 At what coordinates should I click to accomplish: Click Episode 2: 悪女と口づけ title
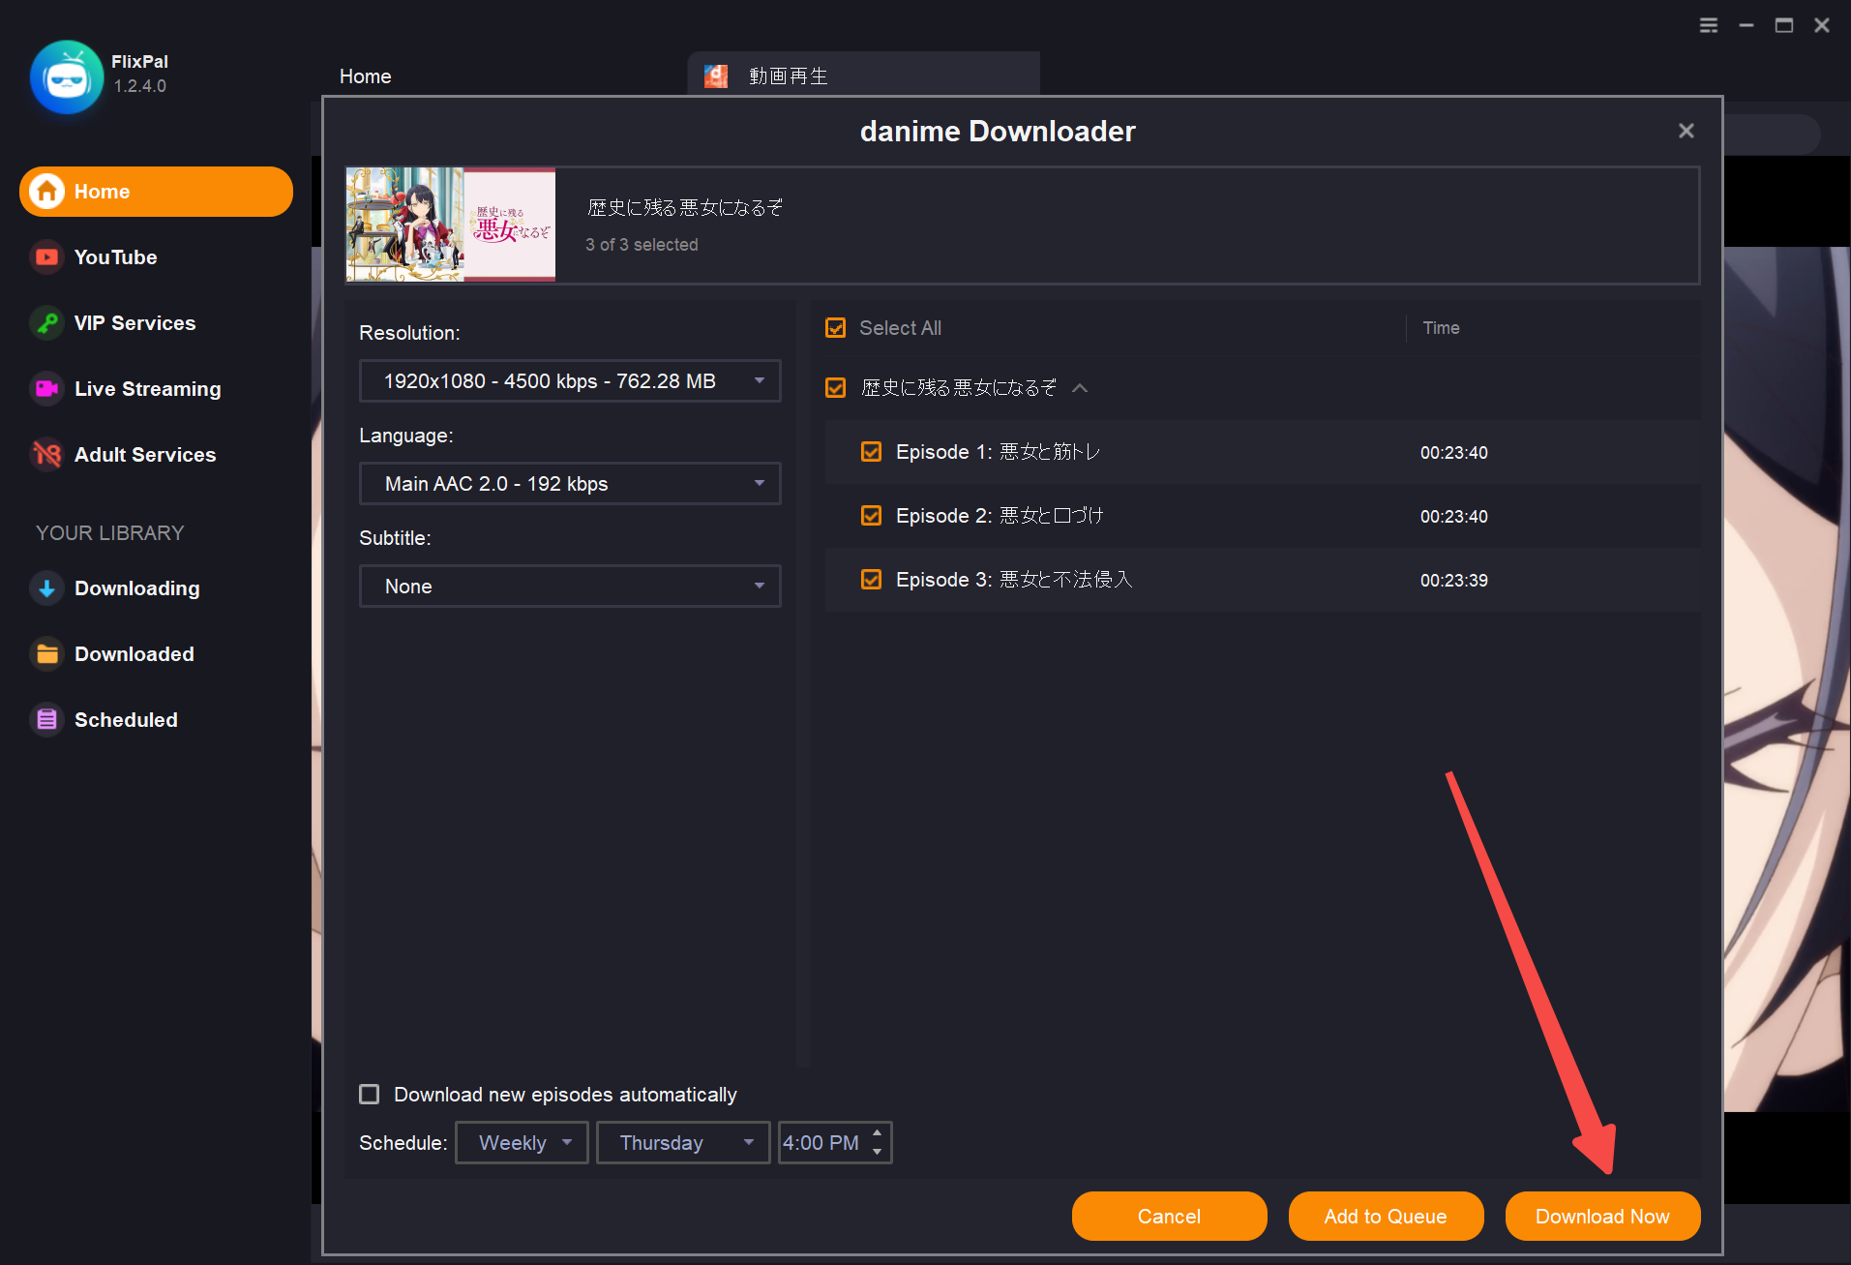point(1000,516)
